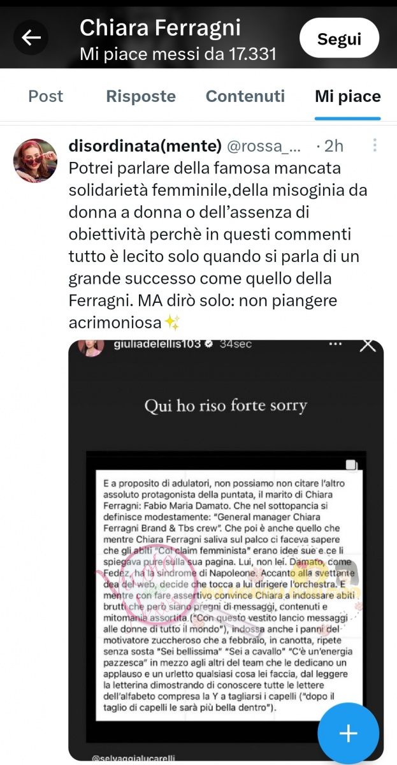Tap the blue compose new post button
The image size is (397, 765).
[348, 734]
